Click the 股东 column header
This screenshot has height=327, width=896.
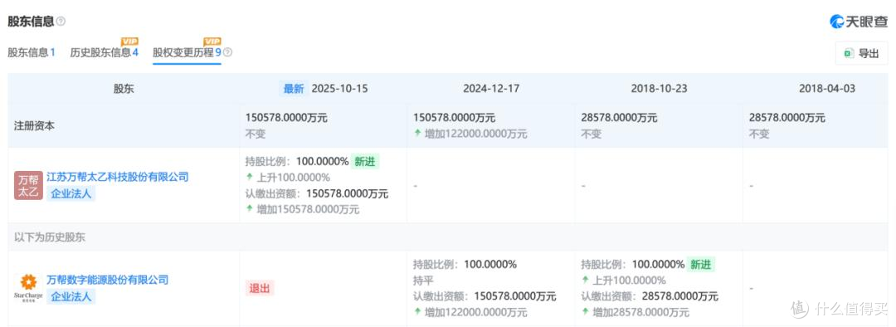click(x=124, y=89)
